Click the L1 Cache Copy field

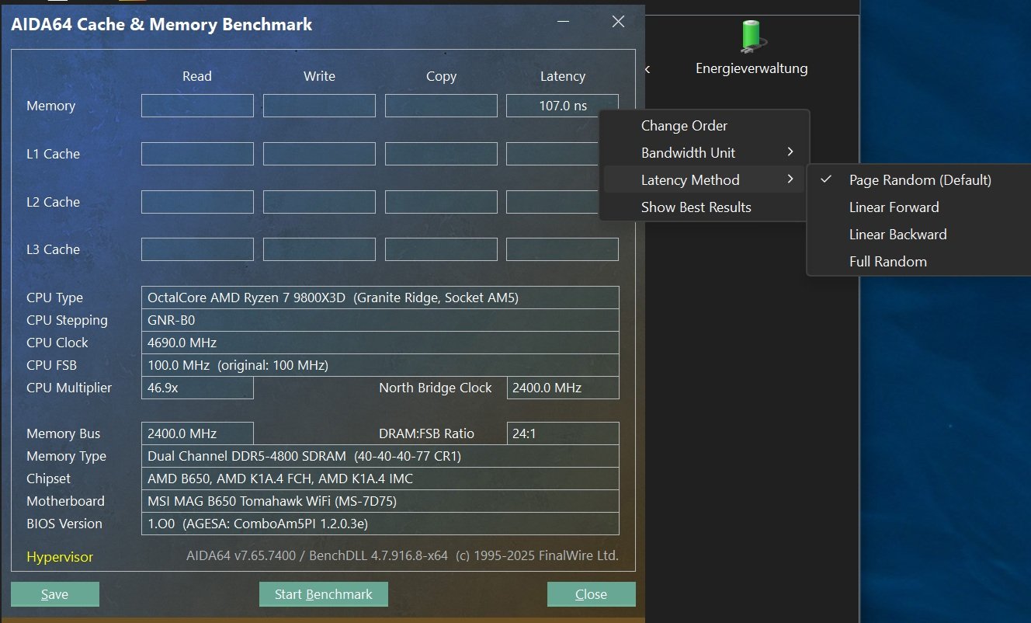coord(441,154)
